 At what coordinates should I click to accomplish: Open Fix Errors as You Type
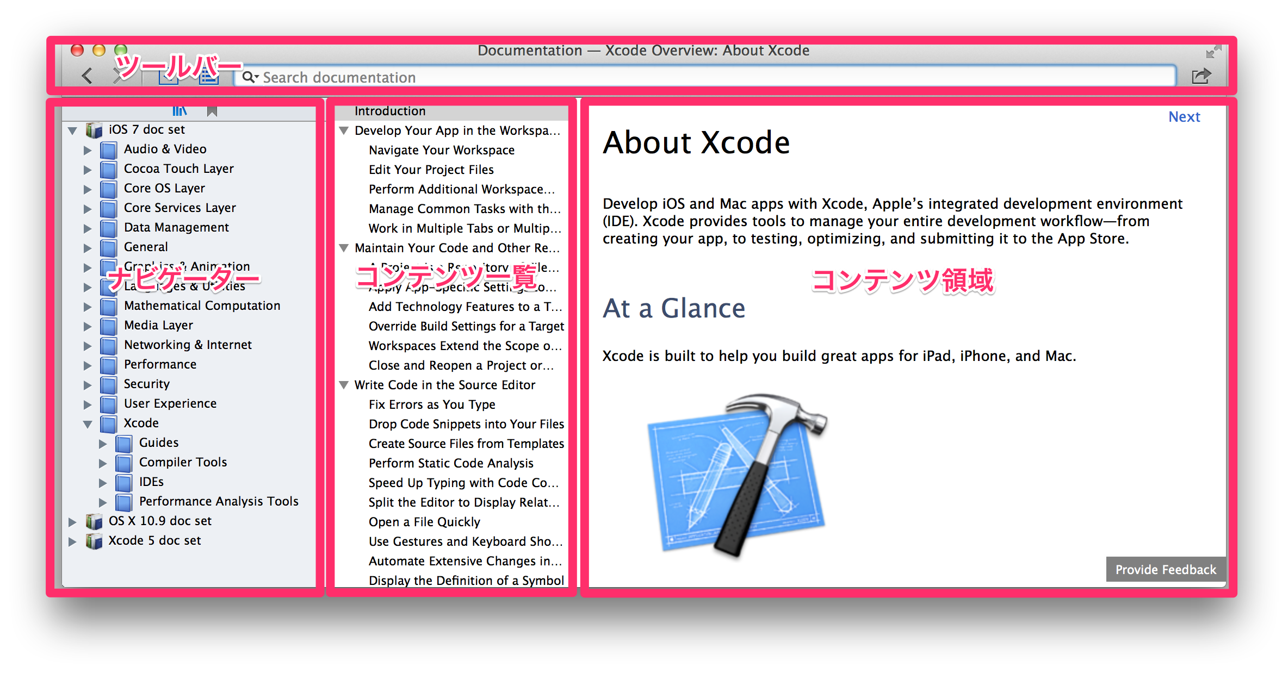[432, 404]
